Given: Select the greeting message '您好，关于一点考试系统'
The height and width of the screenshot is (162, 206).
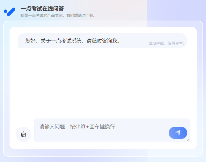Looking at the screenshot, I should [x=53, y=41].
